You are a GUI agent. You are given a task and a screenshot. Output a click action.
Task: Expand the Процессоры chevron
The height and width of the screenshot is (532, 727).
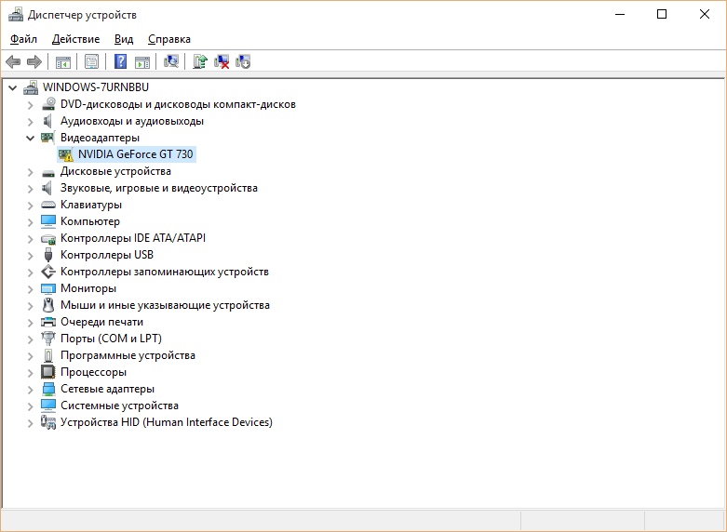(31, 373)
